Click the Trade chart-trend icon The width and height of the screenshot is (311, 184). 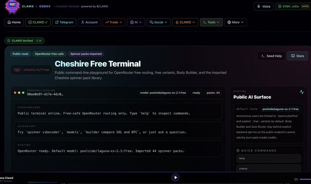[107, 22]
